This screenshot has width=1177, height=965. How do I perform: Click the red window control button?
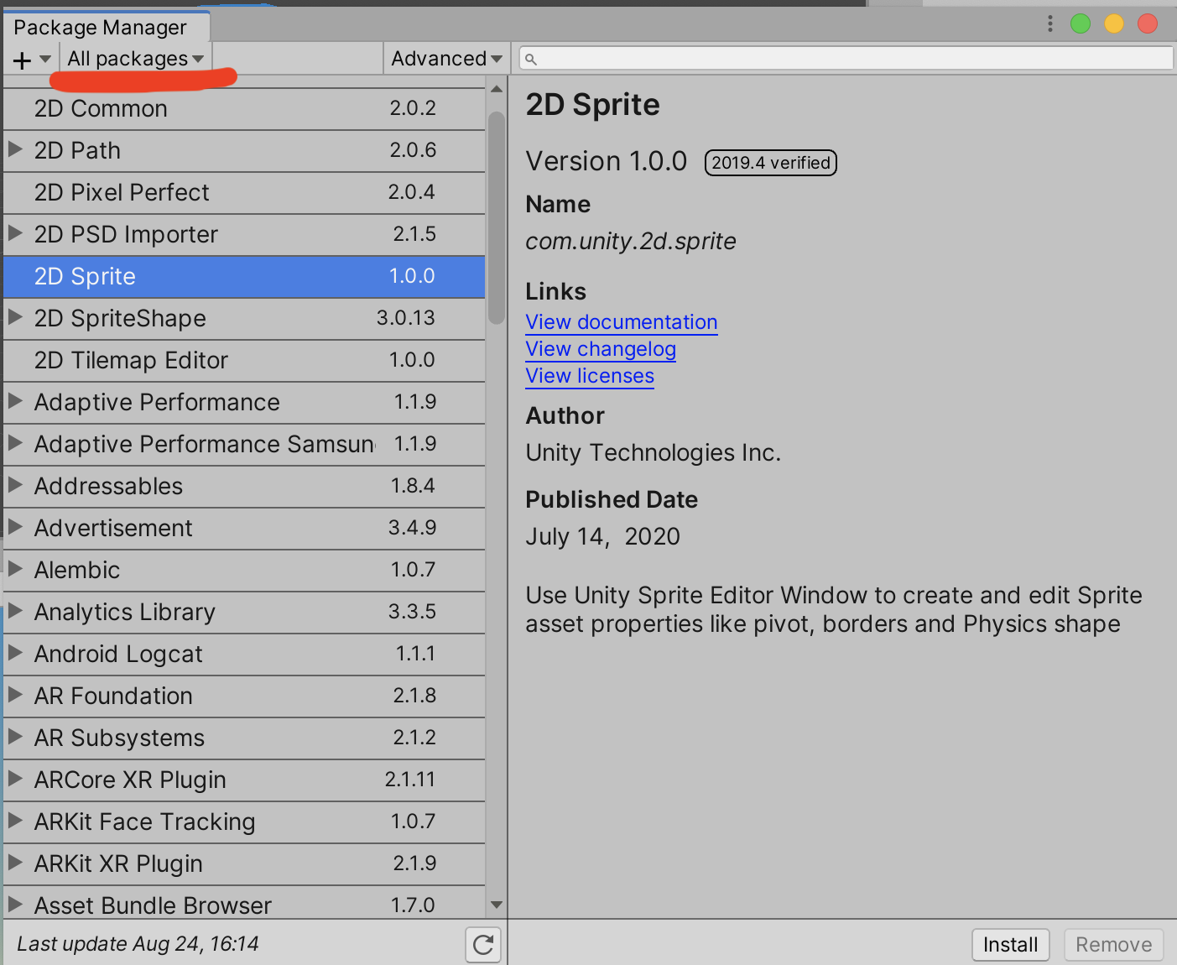[x=1148, y=23]
